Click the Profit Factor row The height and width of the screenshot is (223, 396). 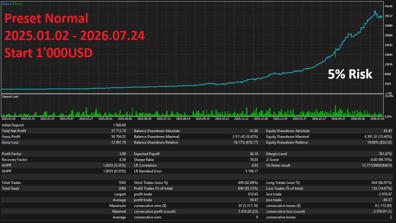(x=64, y=154)
